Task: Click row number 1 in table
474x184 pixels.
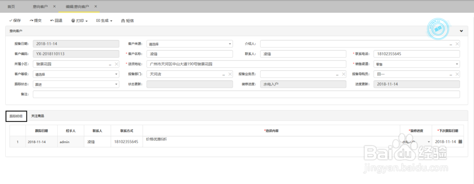Action: [17, 142]
